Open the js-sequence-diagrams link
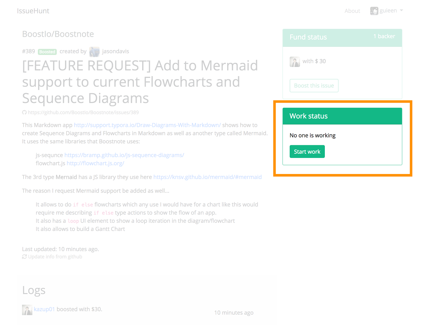The image size is (426, 325). [124, 155]
